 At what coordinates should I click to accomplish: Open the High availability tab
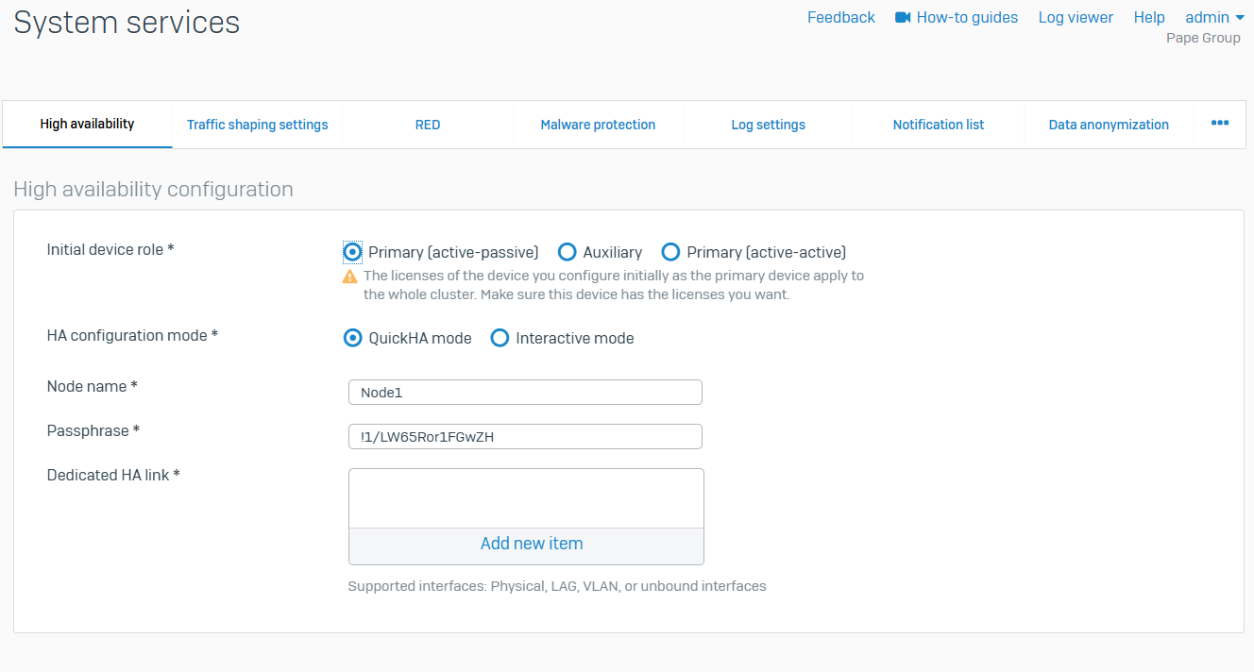(87, 124)
